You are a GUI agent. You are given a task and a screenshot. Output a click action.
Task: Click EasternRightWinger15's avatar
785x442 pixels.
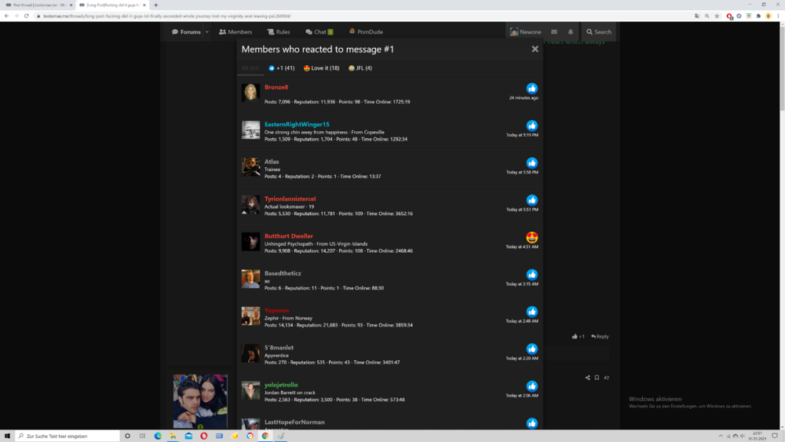[251, 130]
